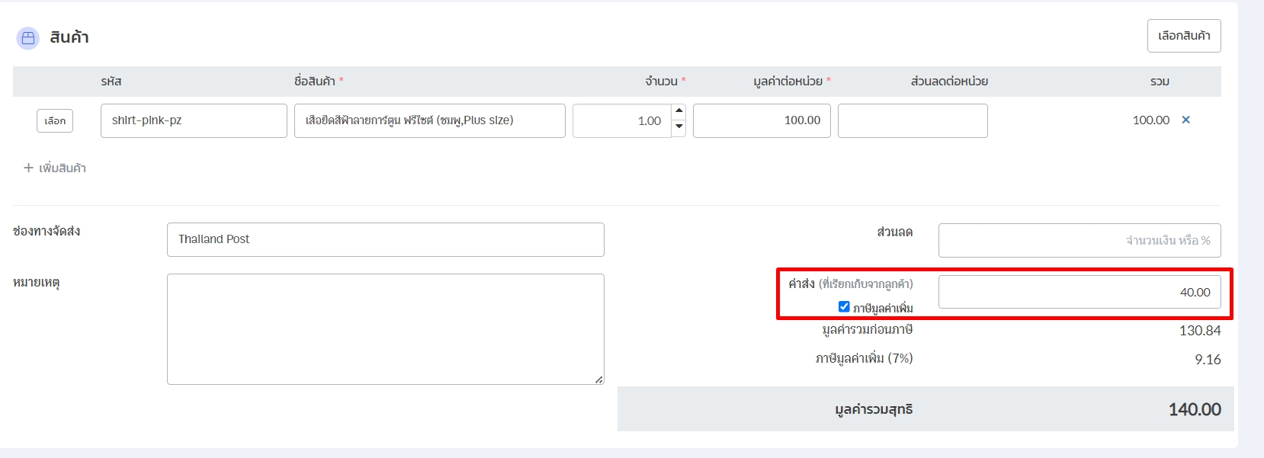
Task: Click the product box icon beside สินค้า heading
Action: [28, 38]
